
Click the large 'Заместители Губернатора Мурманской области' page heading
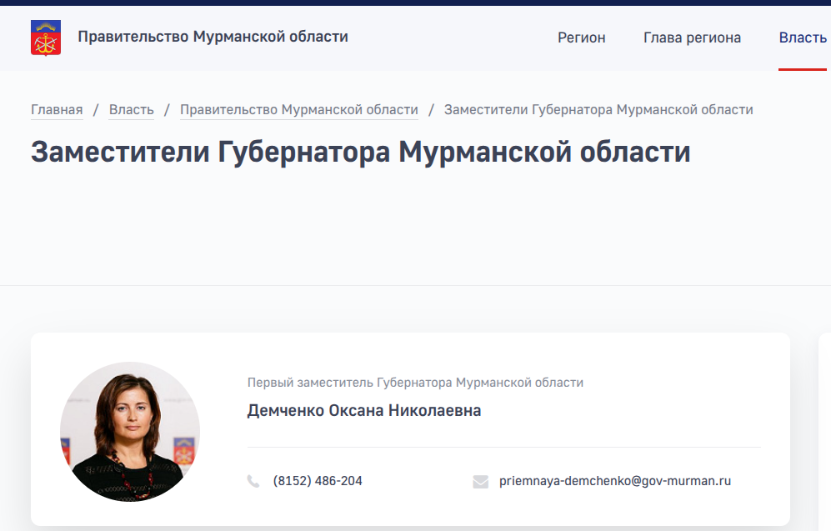360,152
